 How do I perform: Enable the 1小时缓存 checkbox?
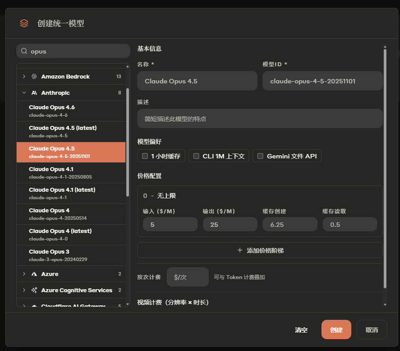pyautogui.click(x=145, y=156)
